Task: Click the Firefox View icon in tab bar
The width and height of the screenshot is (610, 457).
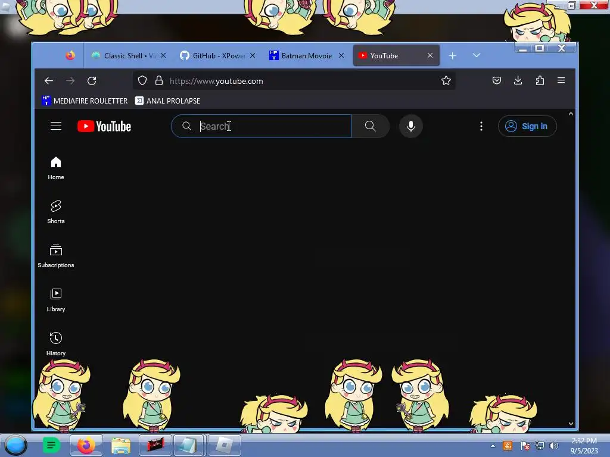Action: pyautogui.click(x=70, y=55)
